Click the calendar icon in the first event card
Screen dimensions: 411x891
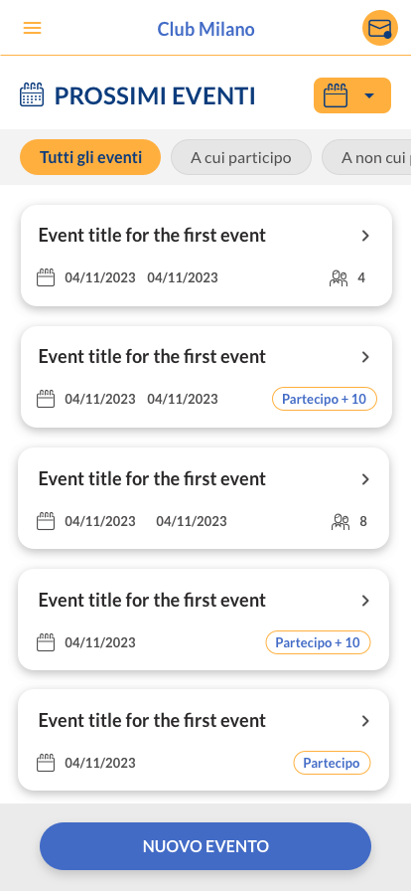point(46,277)
